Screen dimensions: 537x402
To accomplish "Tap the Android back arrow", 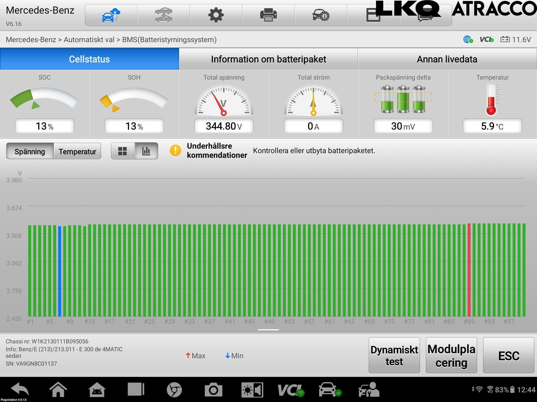I will [x=20, y=390].
